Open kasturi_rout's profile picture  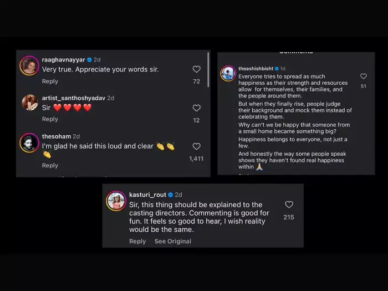[x=116, y=200]
